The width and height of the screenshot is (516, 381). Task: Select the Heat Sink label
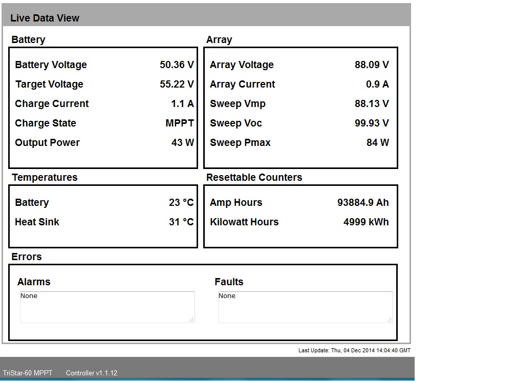(37, 222)
